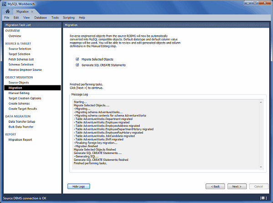Select Manual Editing step
The width and height of the screenshot is (273, 203).
[19, 93]
